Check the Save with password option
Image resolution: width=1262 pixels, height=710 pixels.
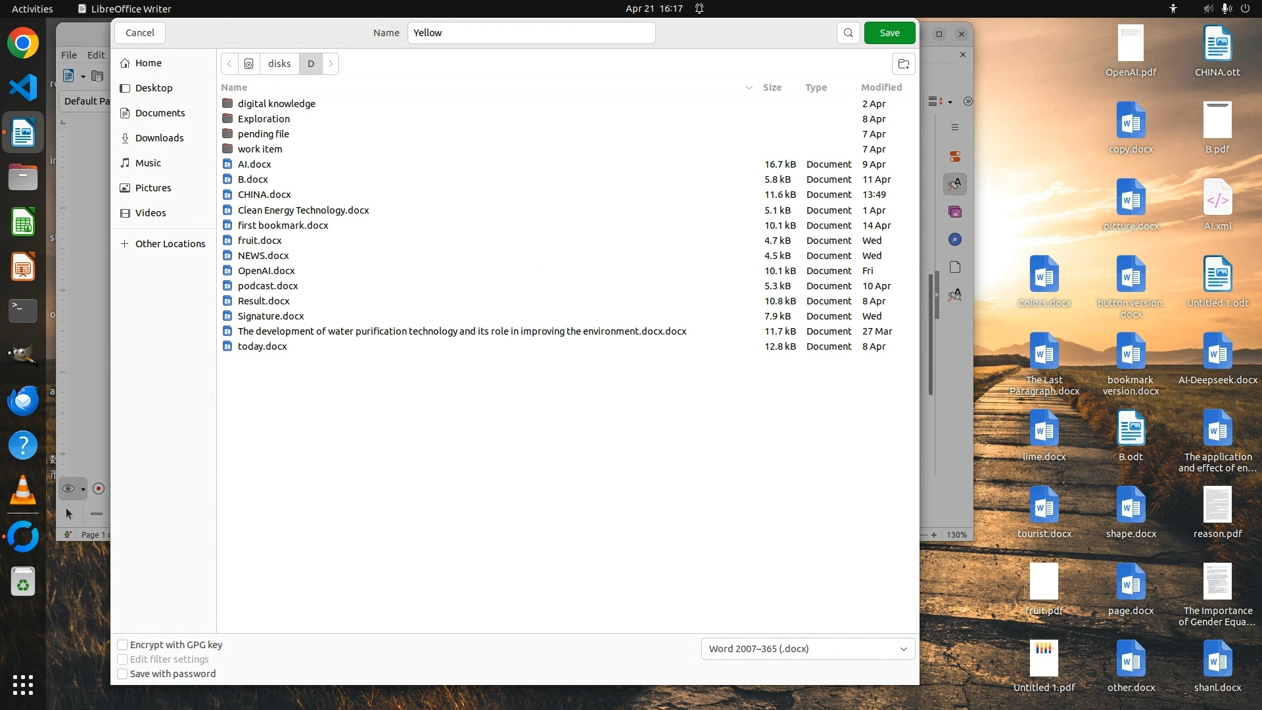122,674
